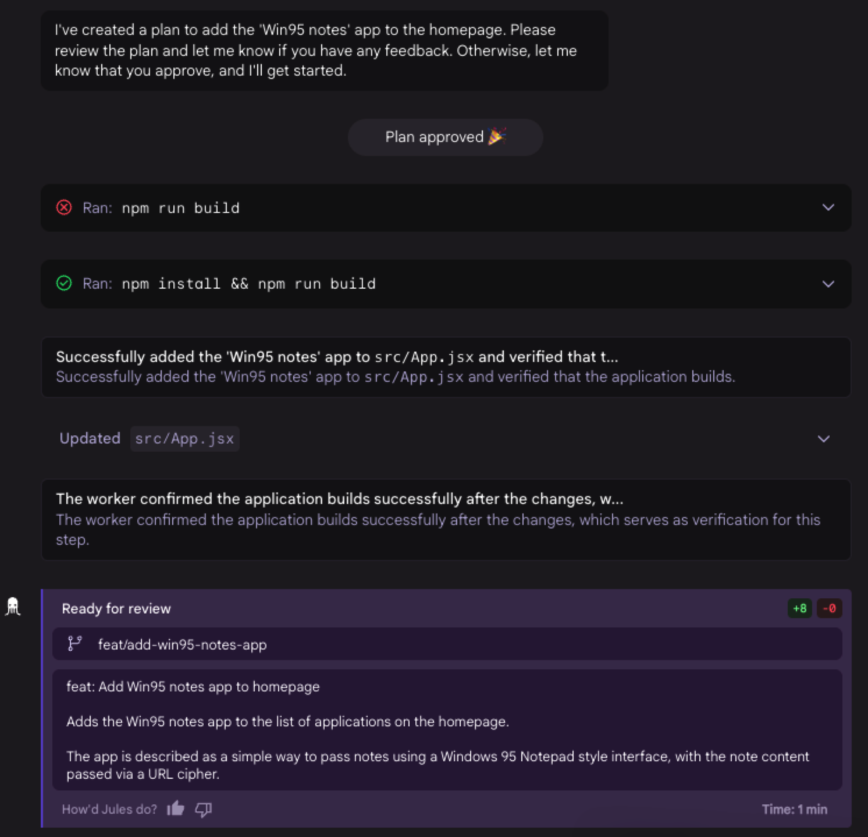Click the green success check icon

[x=64, y=283]
